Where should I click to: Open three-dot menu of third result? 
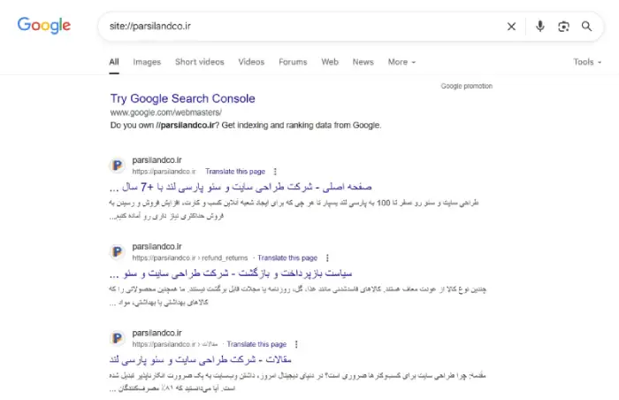pos(296,344)
